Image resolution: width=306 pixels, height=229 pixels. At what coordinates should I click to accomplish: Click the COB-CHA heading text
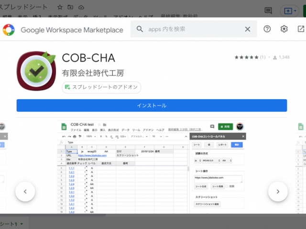point(88,58)
